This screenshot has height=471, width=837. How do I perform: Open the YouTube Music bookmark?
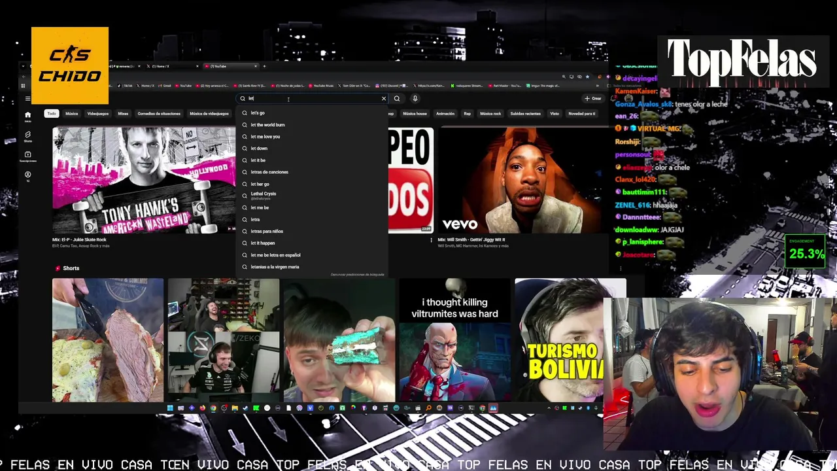322,86
